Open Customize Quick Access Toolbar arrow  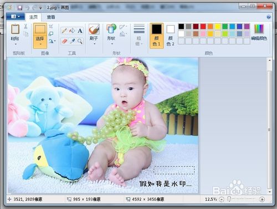pyautogui.click(x=40, y=8)
